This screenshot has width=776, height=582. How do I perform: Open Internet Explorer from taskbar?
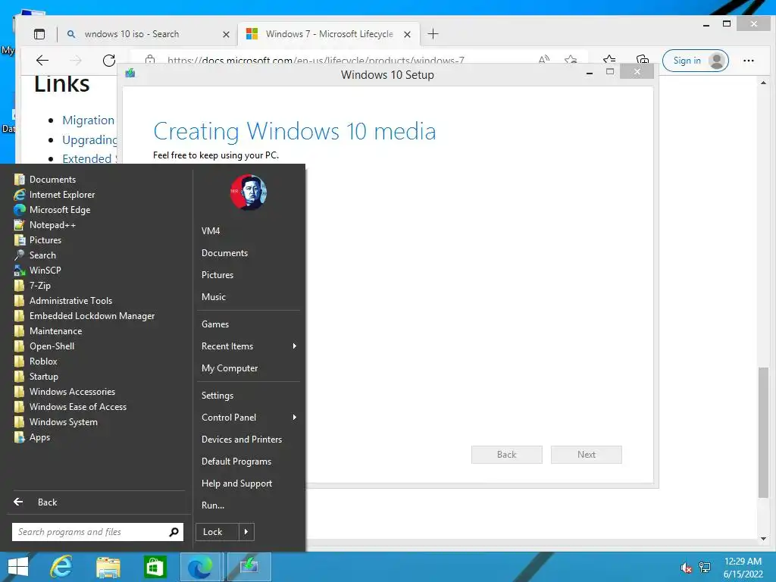pyautogui.click(x=62, y=567)
